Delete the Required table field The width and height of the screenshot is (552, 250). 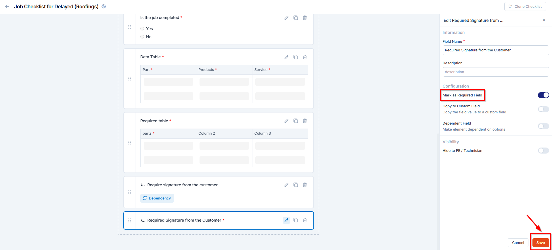click(305, 121)
